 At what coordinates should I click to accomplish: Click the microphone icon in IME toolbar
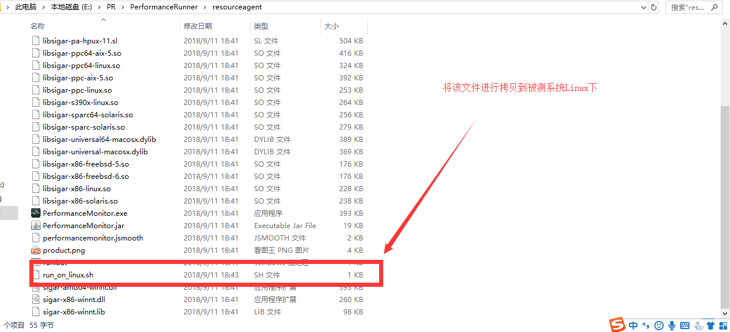click(x=671, y=325)
